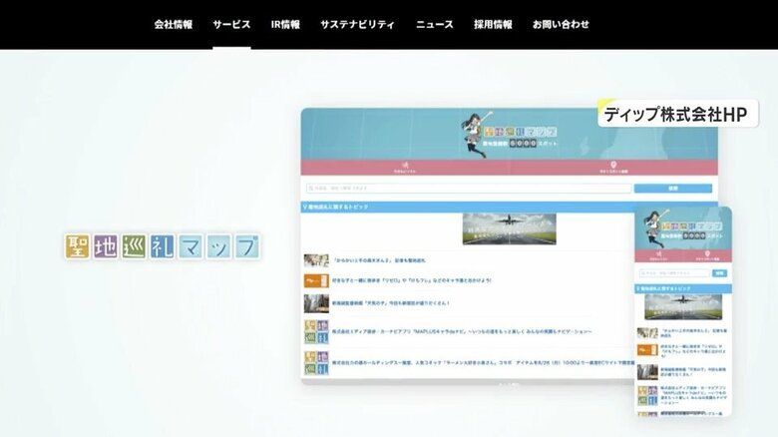
Task: Open the 会社情報 menu item
Action: (173, 24)
